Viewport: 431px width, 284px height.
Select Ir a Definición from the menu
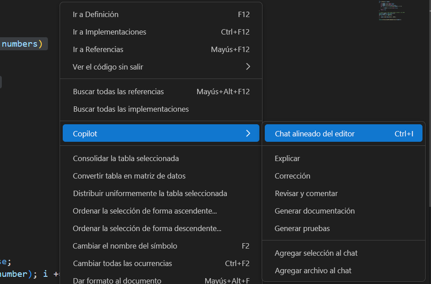tap(95, 14)
